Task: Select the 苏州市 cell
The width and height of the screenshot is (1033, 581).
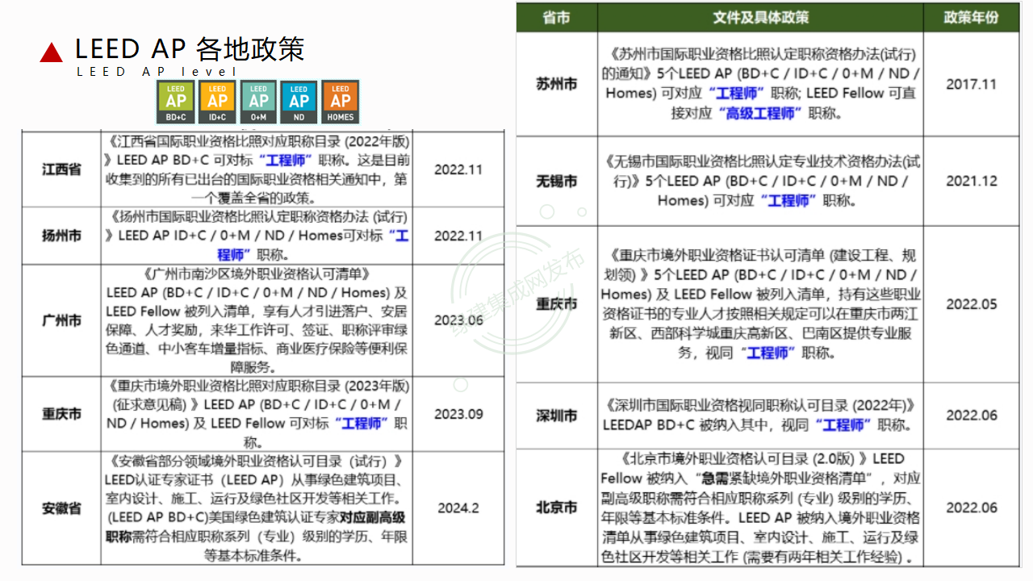Action: [557, 84]
